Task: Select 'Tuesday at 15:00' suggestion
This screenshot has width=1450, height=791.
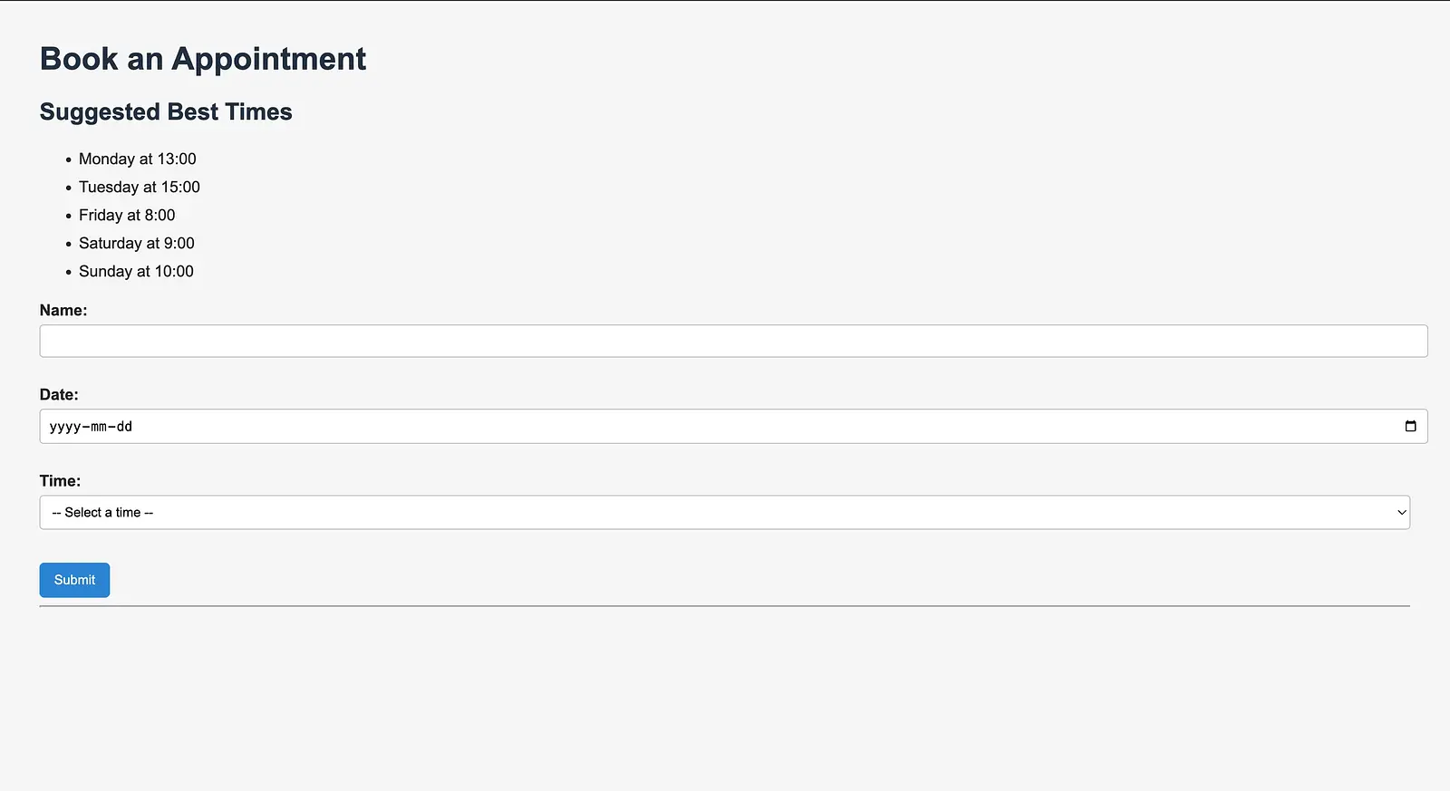Action: pyautogui.click(x=139, y=187)
